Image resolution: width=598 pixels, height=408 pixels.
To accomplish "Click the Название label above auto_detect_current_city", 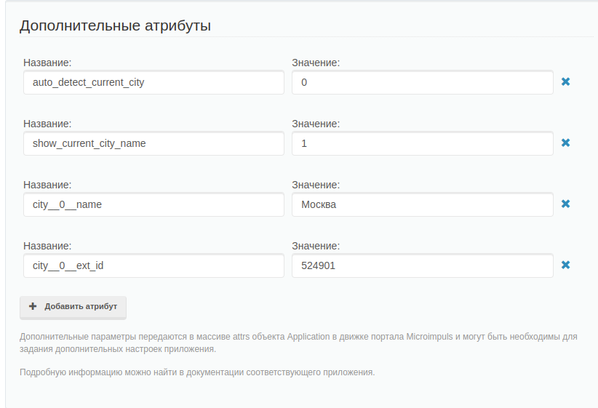I will (x=47, y=63).
